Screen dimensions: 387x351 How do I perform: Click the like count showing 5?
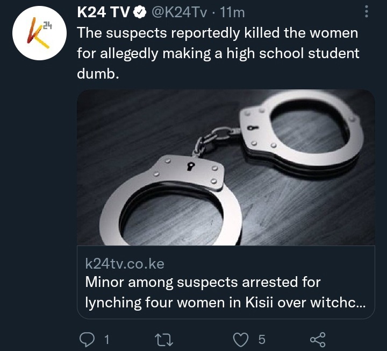coord(262,339)
